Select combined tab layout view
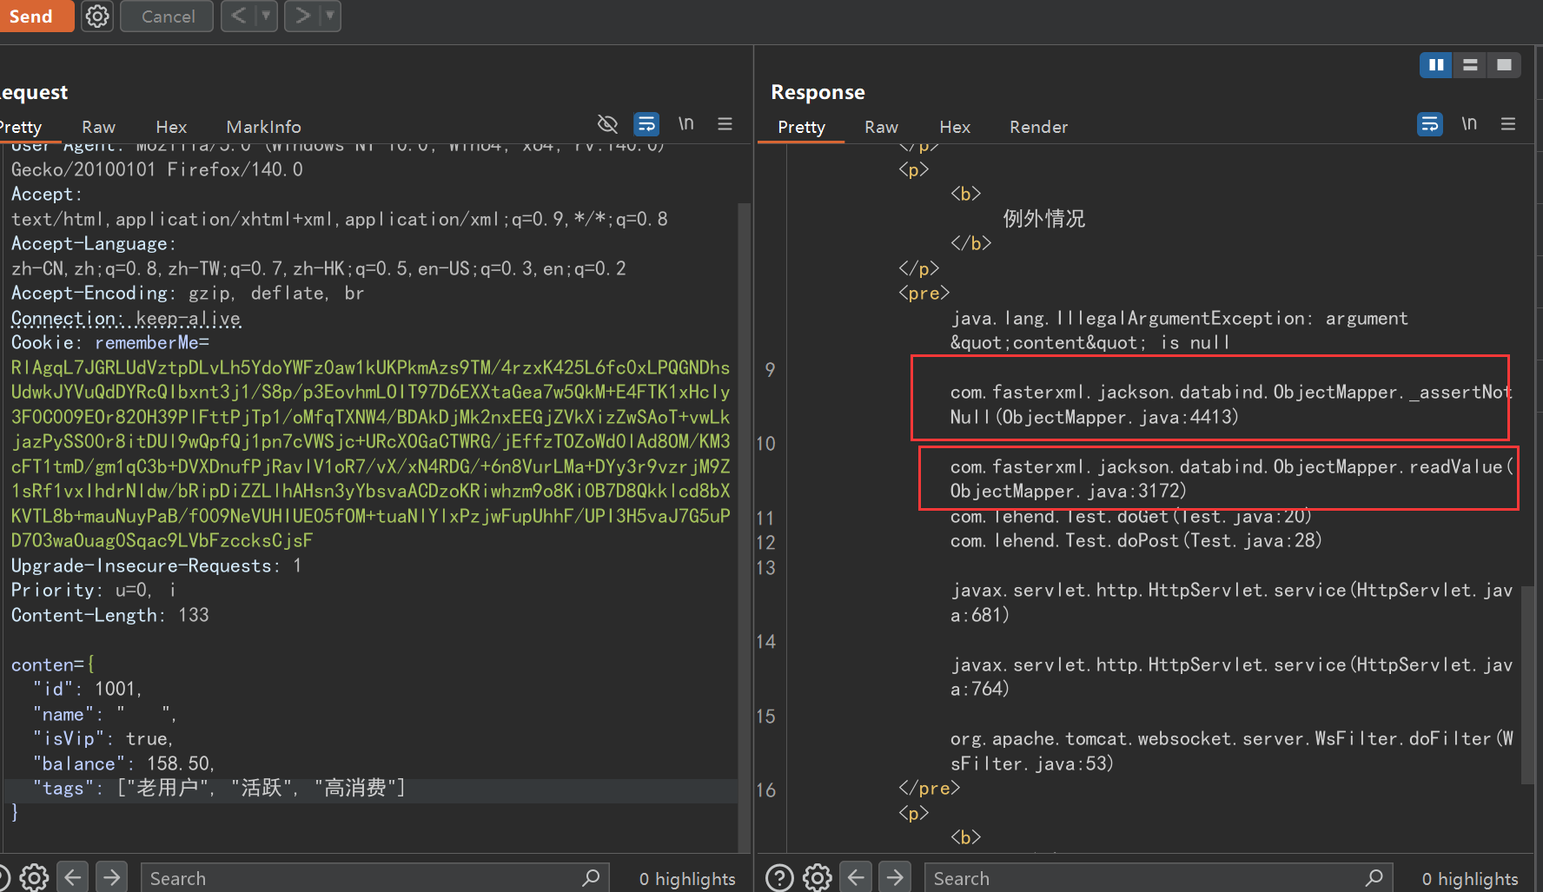Screen dimensions: 1543x892 [x=1504, y=65]
